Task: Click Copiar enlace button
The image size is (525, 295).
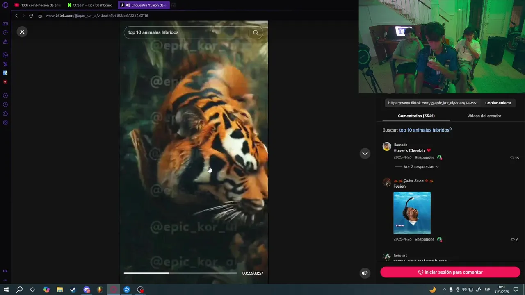Action: point(498,103)
